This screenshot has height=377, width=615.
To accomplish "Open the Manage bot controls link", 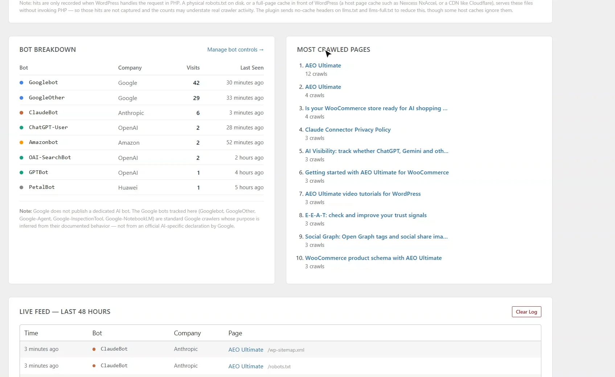I will click(235, 50).
